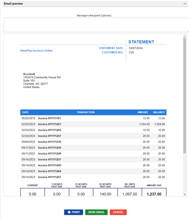Click the preview scrollbar up arrow
The height and width of the screenshot is (219, 189).
coord(185,36)
